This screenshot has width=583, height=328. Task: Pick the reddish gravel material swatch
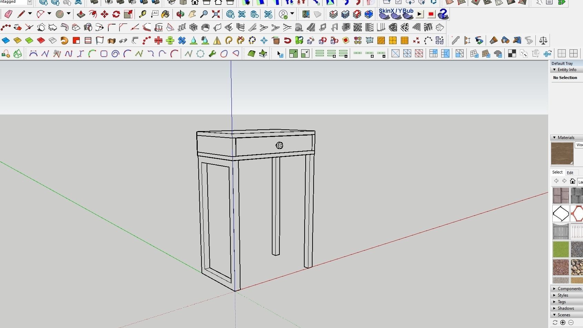(x=561, y=267)
